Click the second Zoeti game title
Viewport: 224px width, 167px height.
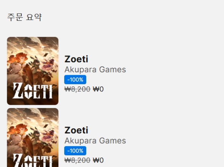point(76,130)
